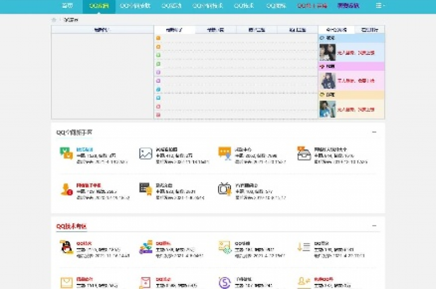Open the orange speech bubble with person forum icon

coord(225,153)
